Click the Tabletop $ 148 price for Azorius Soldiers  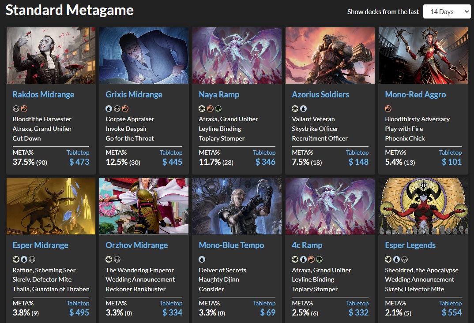tap(358, 162)
